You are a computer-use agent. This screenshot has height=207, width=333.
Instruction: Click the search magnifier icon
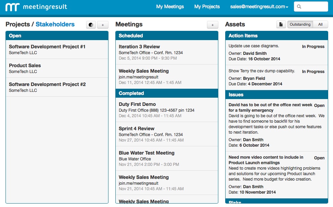pyautogui.click(x=299, y=7)
